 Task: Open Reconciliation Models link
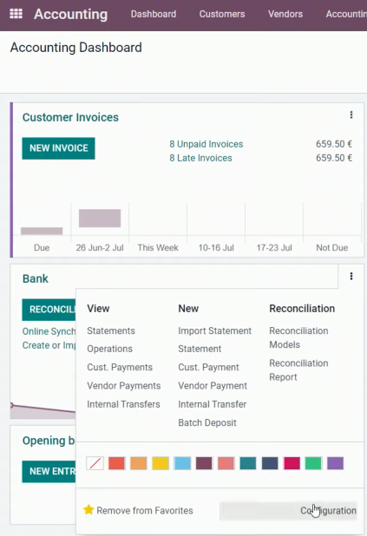(x=298, y=337)
